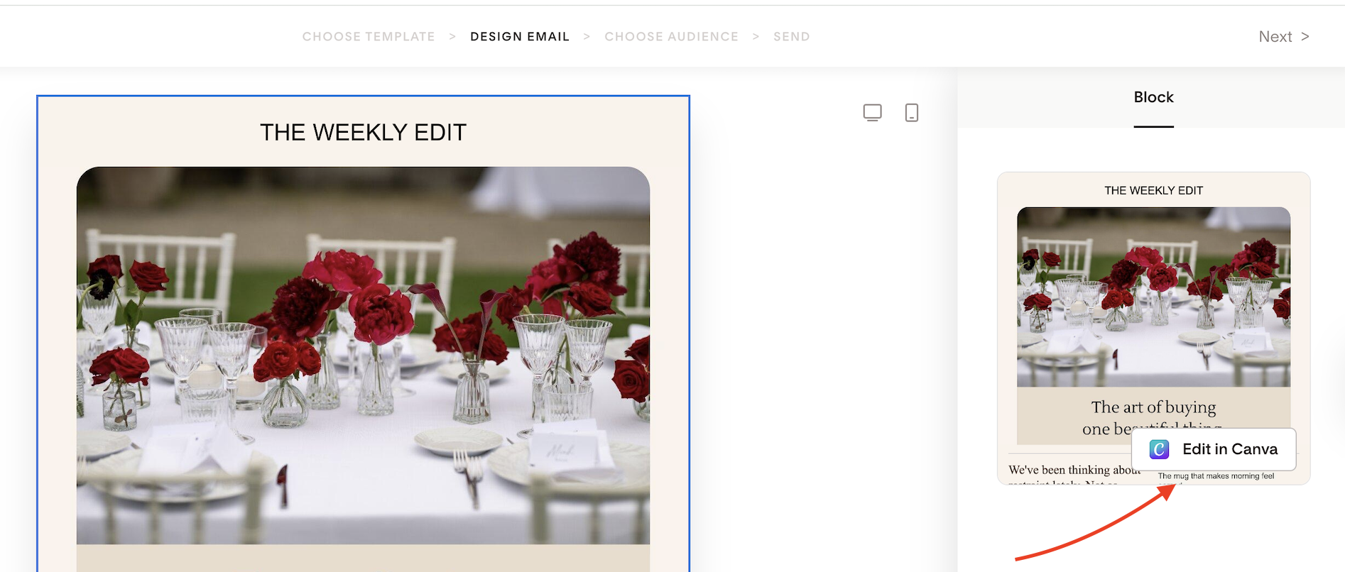
Task: Select the table setting photo in email
Action: [x=363, y=356]
